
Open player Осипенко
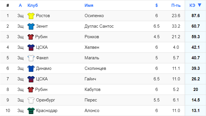94,16
